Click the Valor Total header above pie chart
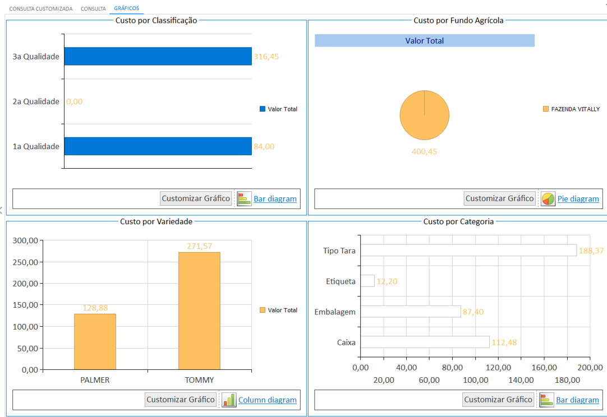 pos(425,40)
